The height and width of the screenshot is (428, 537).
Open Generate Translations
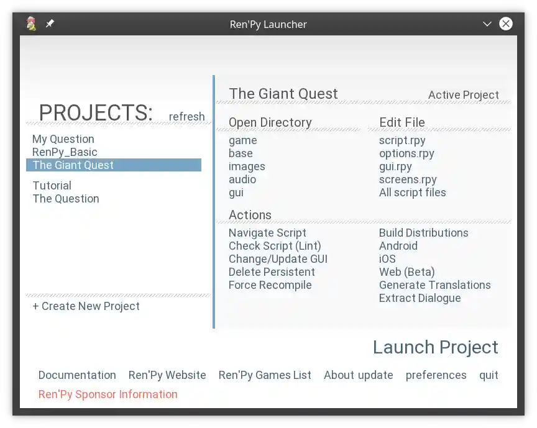click(x=435, y=285)
